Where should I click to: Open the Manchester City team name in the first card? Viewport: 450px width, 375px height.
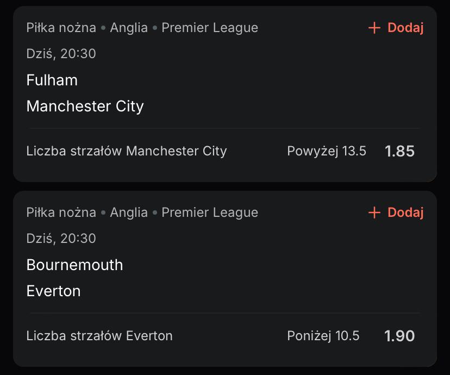[85, 106]
